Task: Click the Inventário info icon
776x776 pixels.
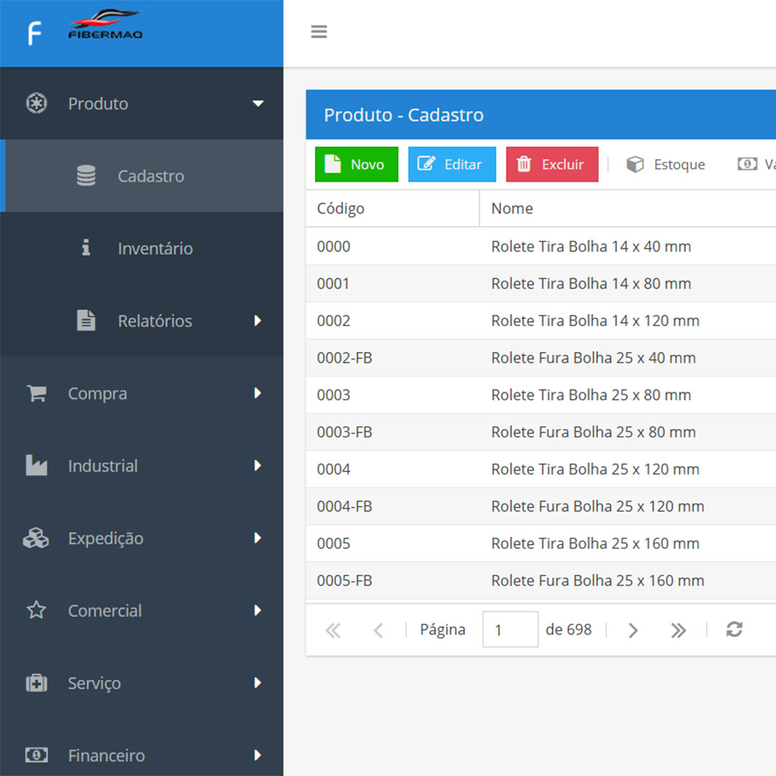Action: click(x=86, y=247)
